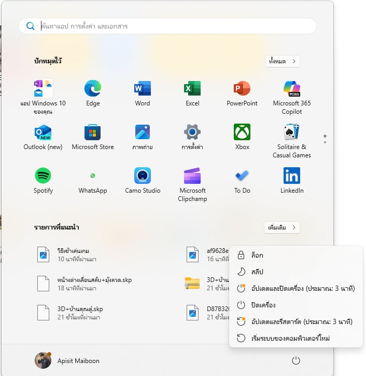Click the Apisit Maiboon user name

tap(78, 360)
